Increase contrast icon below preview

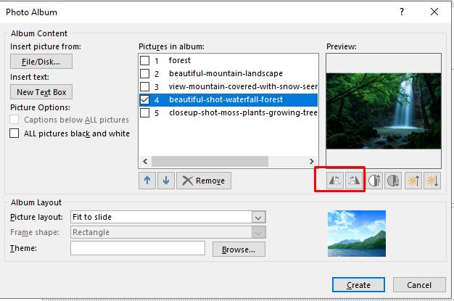pos(374,181)
